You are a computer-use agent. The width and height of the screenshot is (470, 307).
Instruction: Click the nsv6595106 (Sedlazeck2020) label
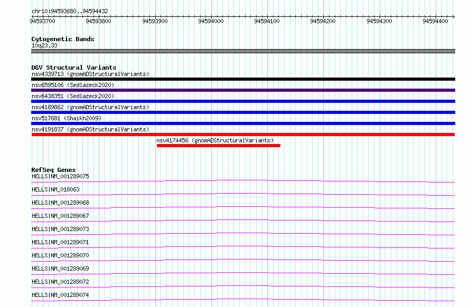click(73, 85)
